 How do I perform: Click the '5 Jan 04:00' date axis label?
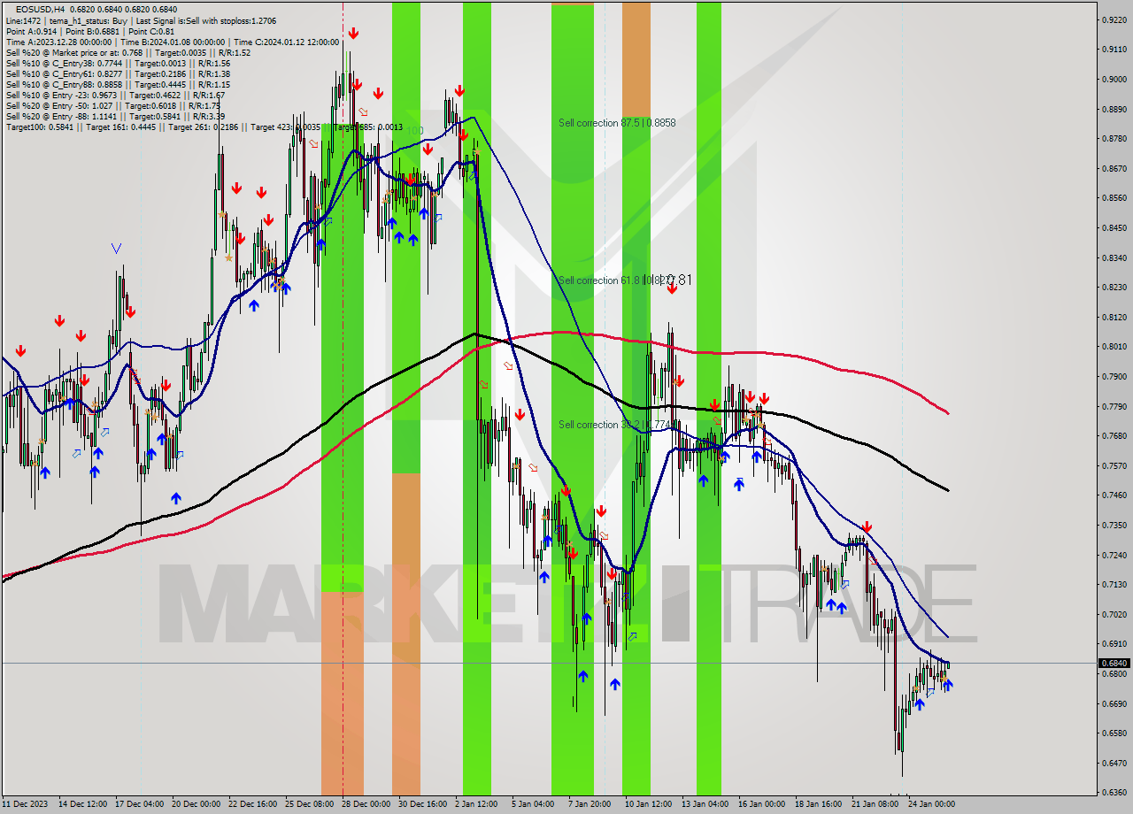click(x=533, y=804)
